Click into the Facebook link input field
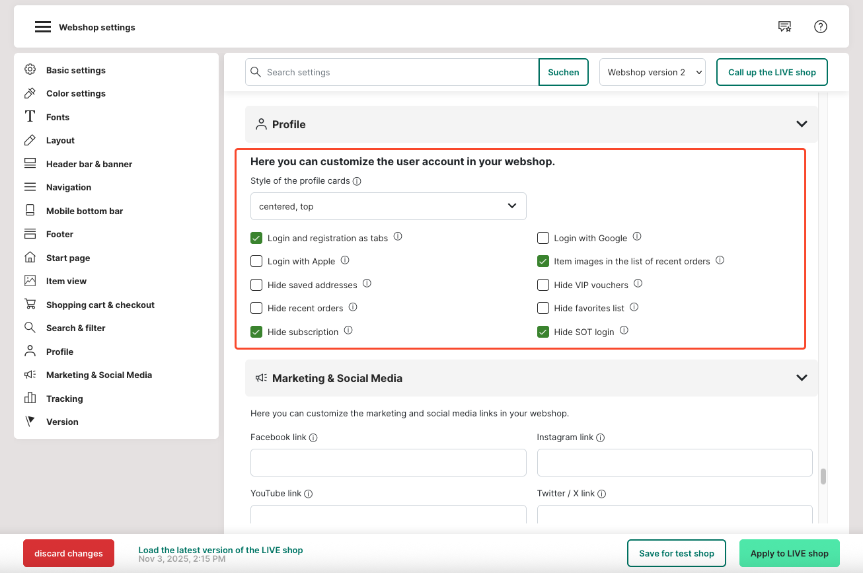Viewport: 863px width, 573px height. click(388, 463)
